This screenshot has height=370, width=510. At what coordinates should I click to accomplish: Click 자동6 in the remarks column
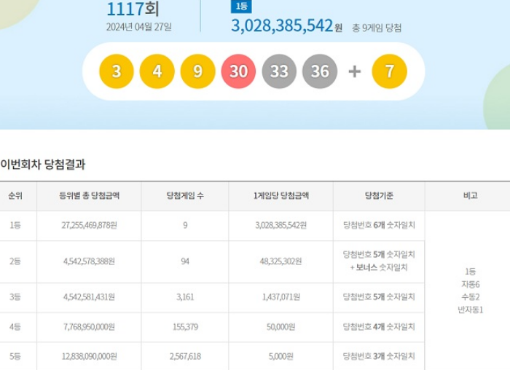click(x=471, y=285)
